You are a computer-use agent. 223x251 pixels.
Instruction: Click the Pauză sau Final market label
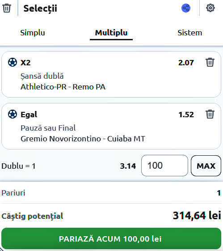tap(48, 128)
